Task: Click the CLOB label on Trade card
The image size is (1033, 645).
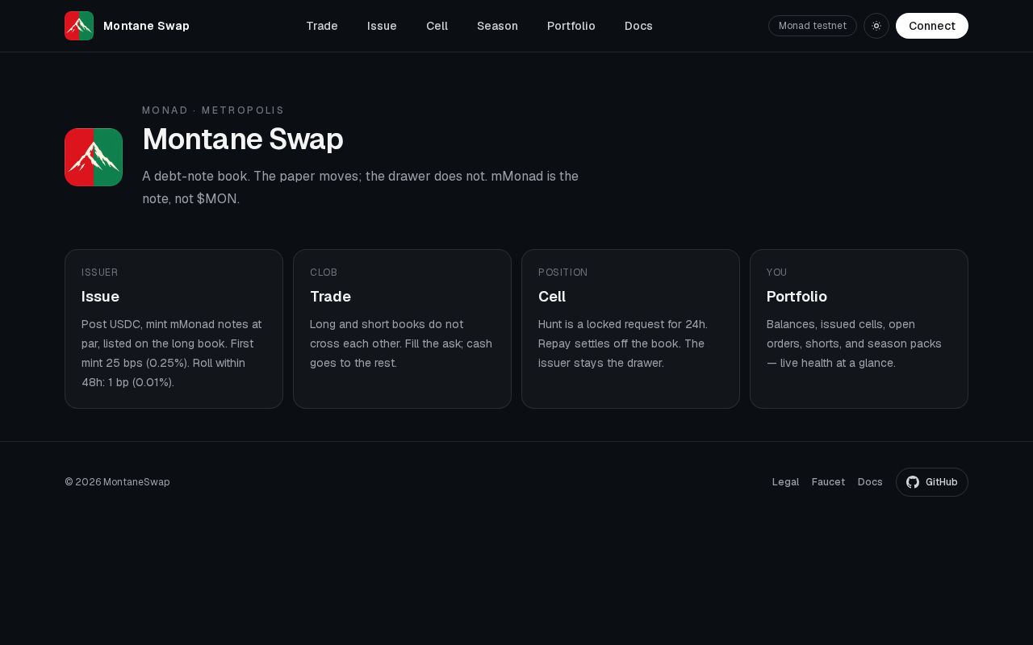Action: [324, 273]
